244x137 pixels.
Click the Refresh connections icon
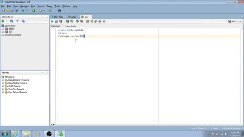point(11,21)
